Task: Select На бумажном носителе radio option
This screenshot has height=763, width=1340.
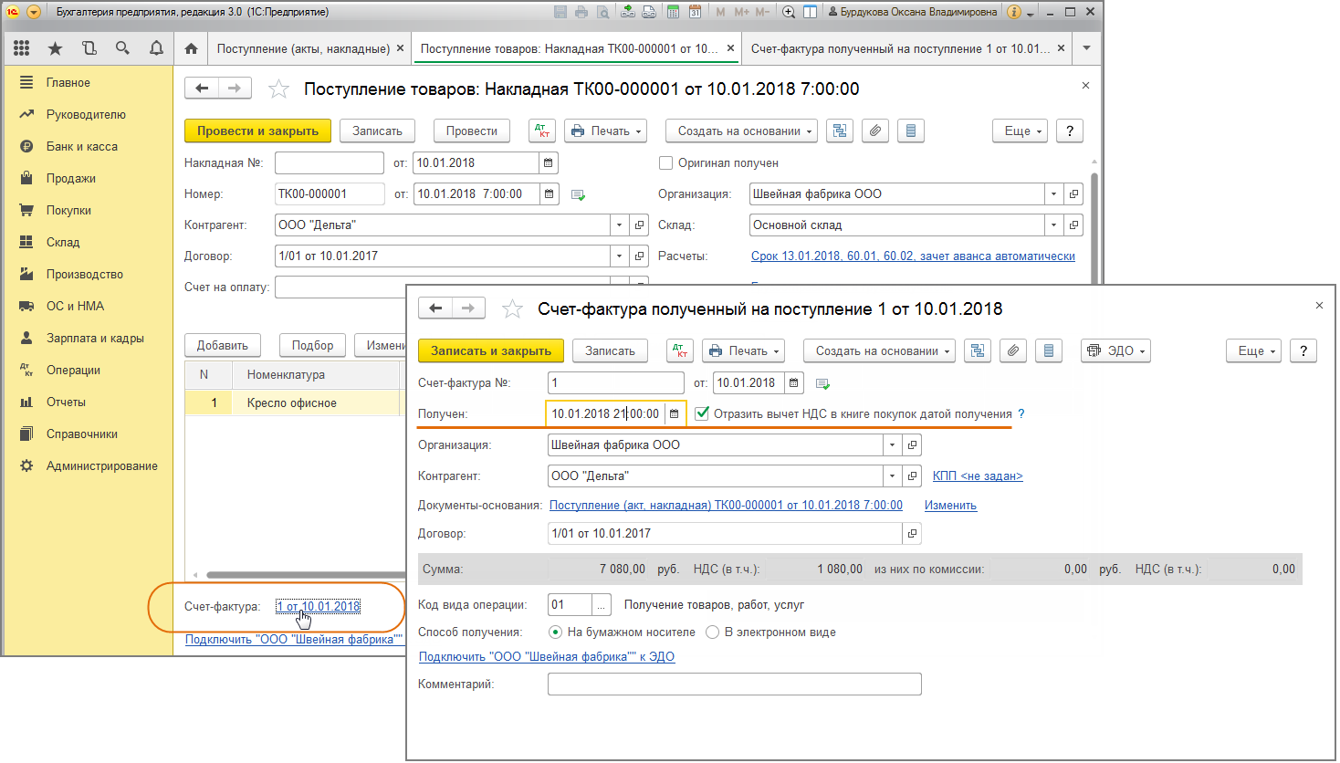Action: click(555, 632)
